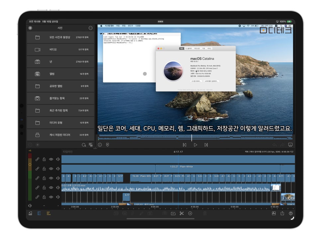Click the audio level meter knob
321x240 pixels.
[30, 164]
